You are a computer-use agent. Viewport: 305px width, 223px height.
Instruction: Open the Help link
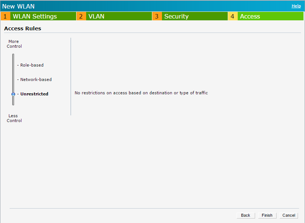[x=296, y=6]
